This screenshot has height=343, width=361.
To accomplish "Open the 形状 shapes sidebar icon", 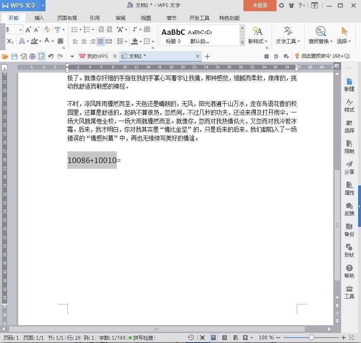I will 349,251.
